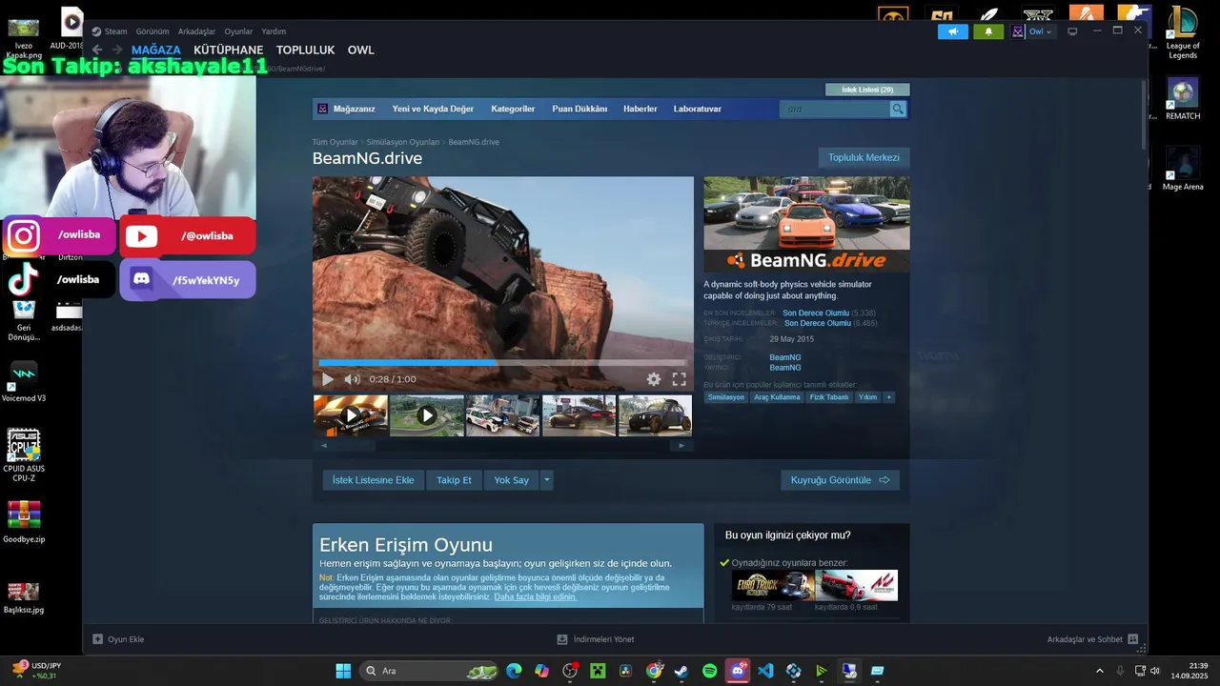Open Steam notifications bell
This screenshot has width=1220, height=686.
click(x=988, y=31)
